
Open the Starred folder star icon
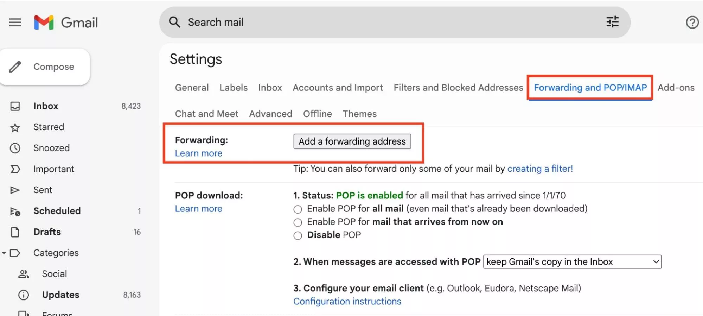pyautogui.click(x=15, y=127)
